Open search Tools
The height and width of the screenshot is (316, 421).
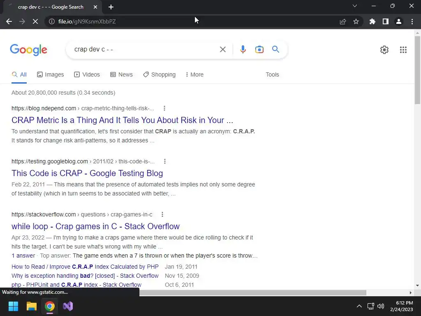click(x=272, y=75)
